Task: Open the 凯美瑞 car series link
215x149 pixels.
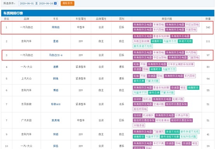Action: (55, 120)
